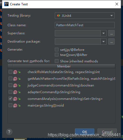Click the Class name field PatternMatchTest
The width and height of the screenshot is (123, 140).
pos(85,25)
